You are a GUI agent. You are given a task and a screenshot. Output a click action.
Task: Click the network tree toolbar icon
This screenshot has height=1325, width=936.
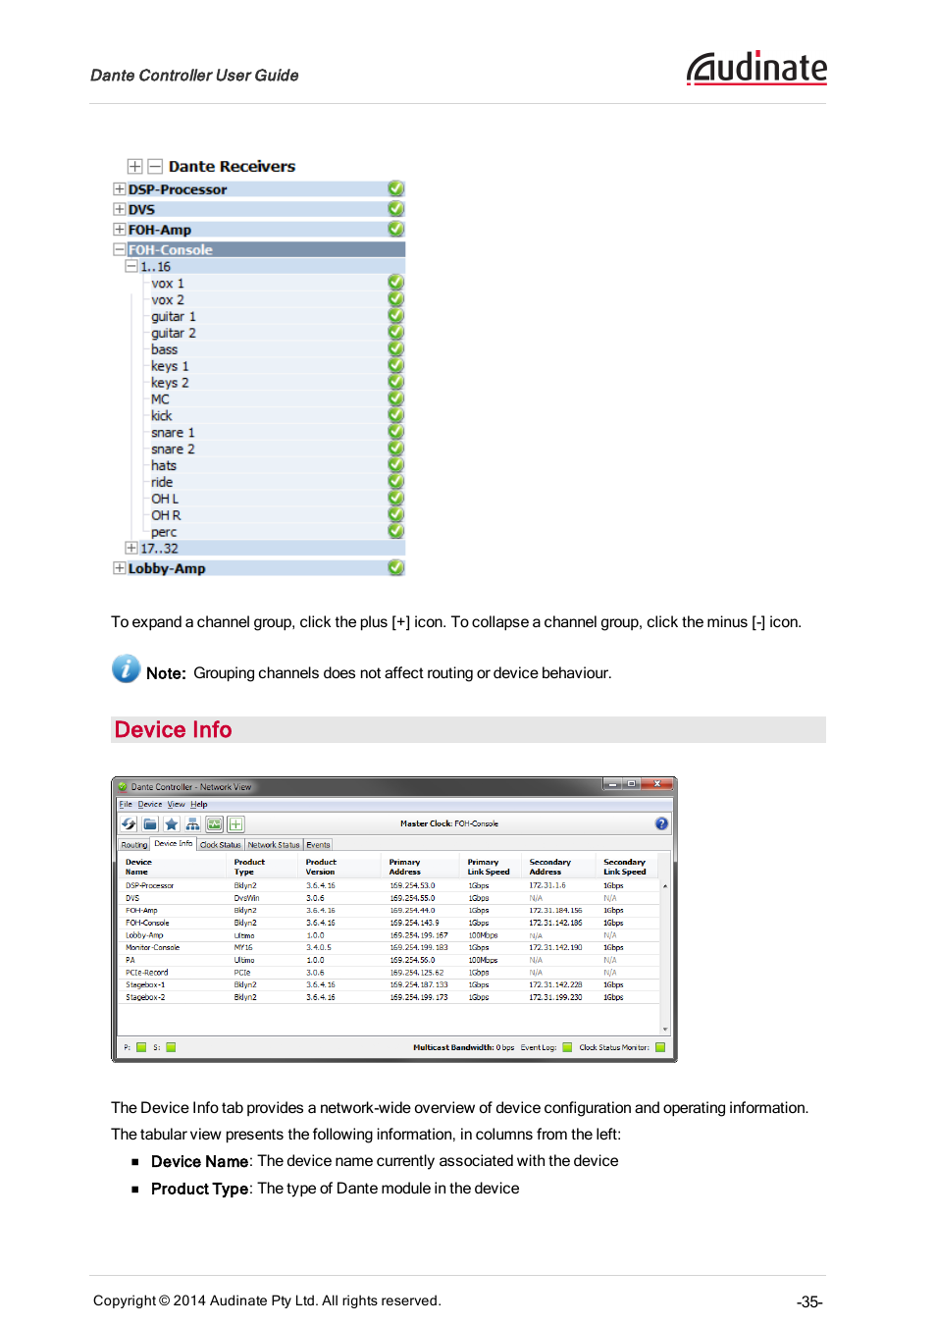[193, 824]
